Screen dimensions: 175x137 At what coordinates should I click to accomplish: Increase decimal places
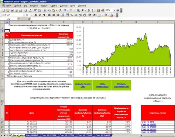[80, 15]
